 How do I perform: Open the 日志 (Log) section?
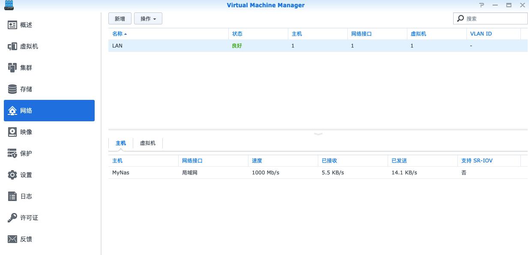(25, 196)
